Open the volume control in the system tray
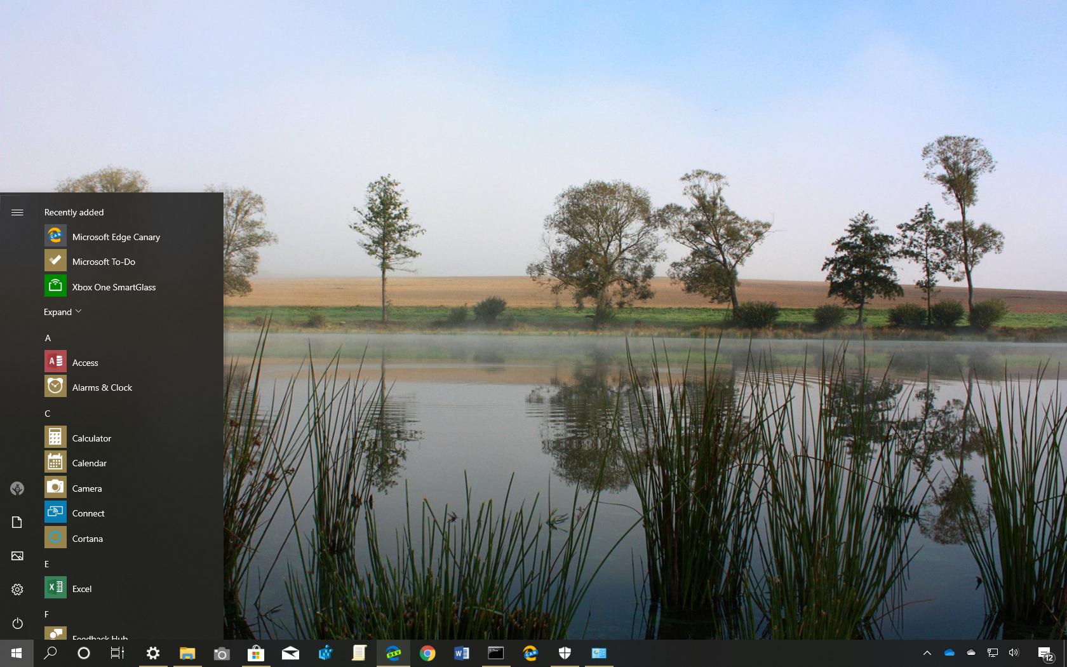Screen dimensions: 1067x667 click(x=1013, y=652)
